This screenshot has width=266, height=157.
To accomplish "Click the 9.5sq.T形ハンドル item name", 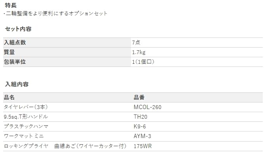I will click(26, 117).
